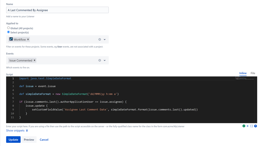Click the 'if (issue.comments.last()' line
Viewport: 263px width, 146px height.
(73, 102)
